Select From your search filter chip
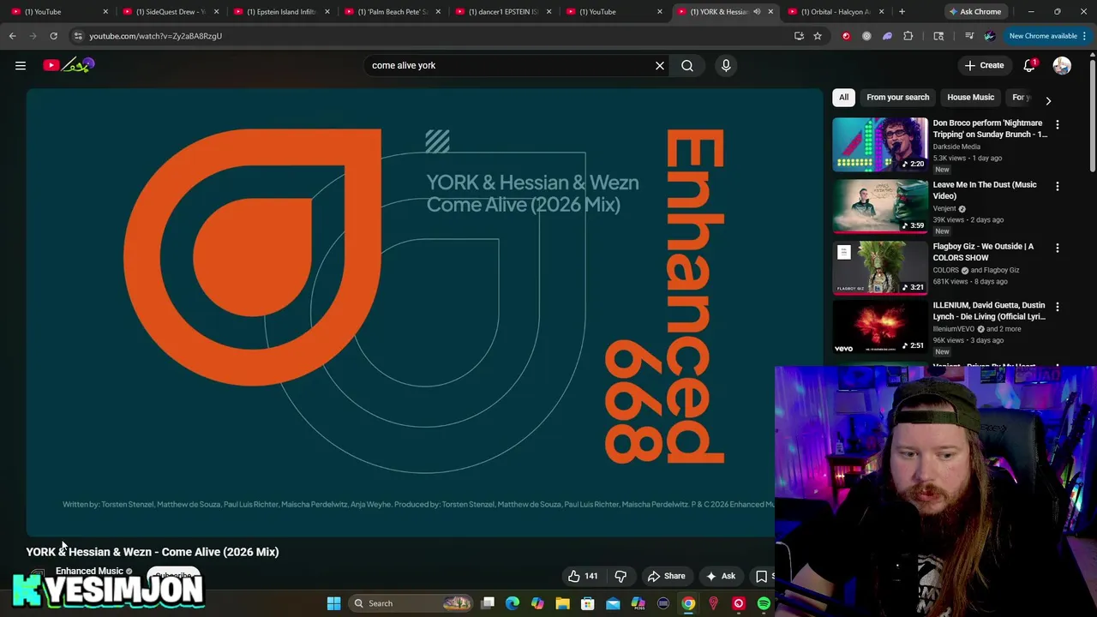 tap(897, 97)
